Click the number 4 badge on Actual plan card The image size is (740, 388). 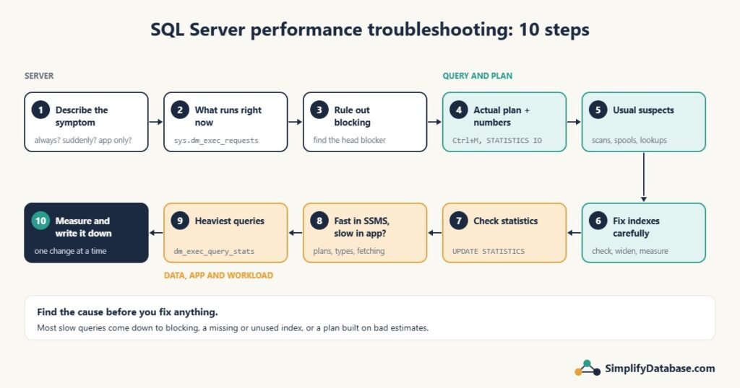459,110
